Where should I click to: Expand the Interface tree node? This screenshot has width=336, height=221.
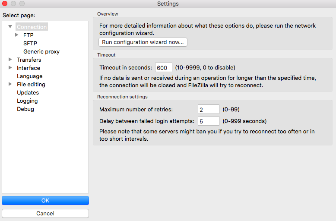(10, 68)
